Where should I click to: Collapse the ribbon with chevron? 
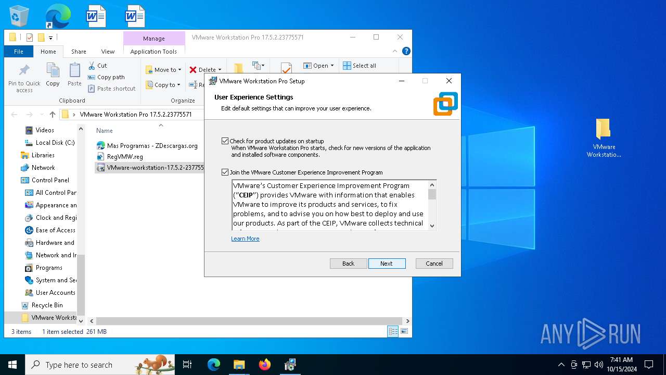(396, 51)
